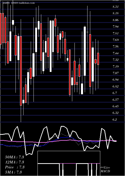Select the 6.82 price axis label
The height and width of the screenshot is (176, 125).
[x=115, y=86]
